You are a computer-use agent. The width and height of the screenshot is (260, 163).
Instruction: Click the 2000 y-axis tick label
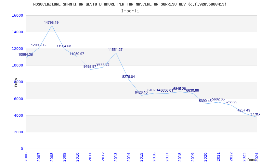[18, 132]
